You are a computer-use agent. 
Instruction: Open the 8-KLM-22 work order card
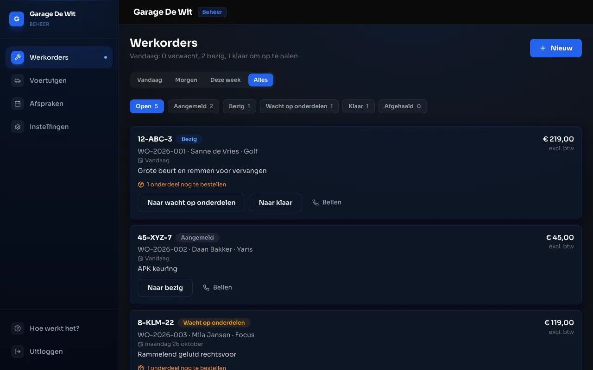(x=355, y=340)
